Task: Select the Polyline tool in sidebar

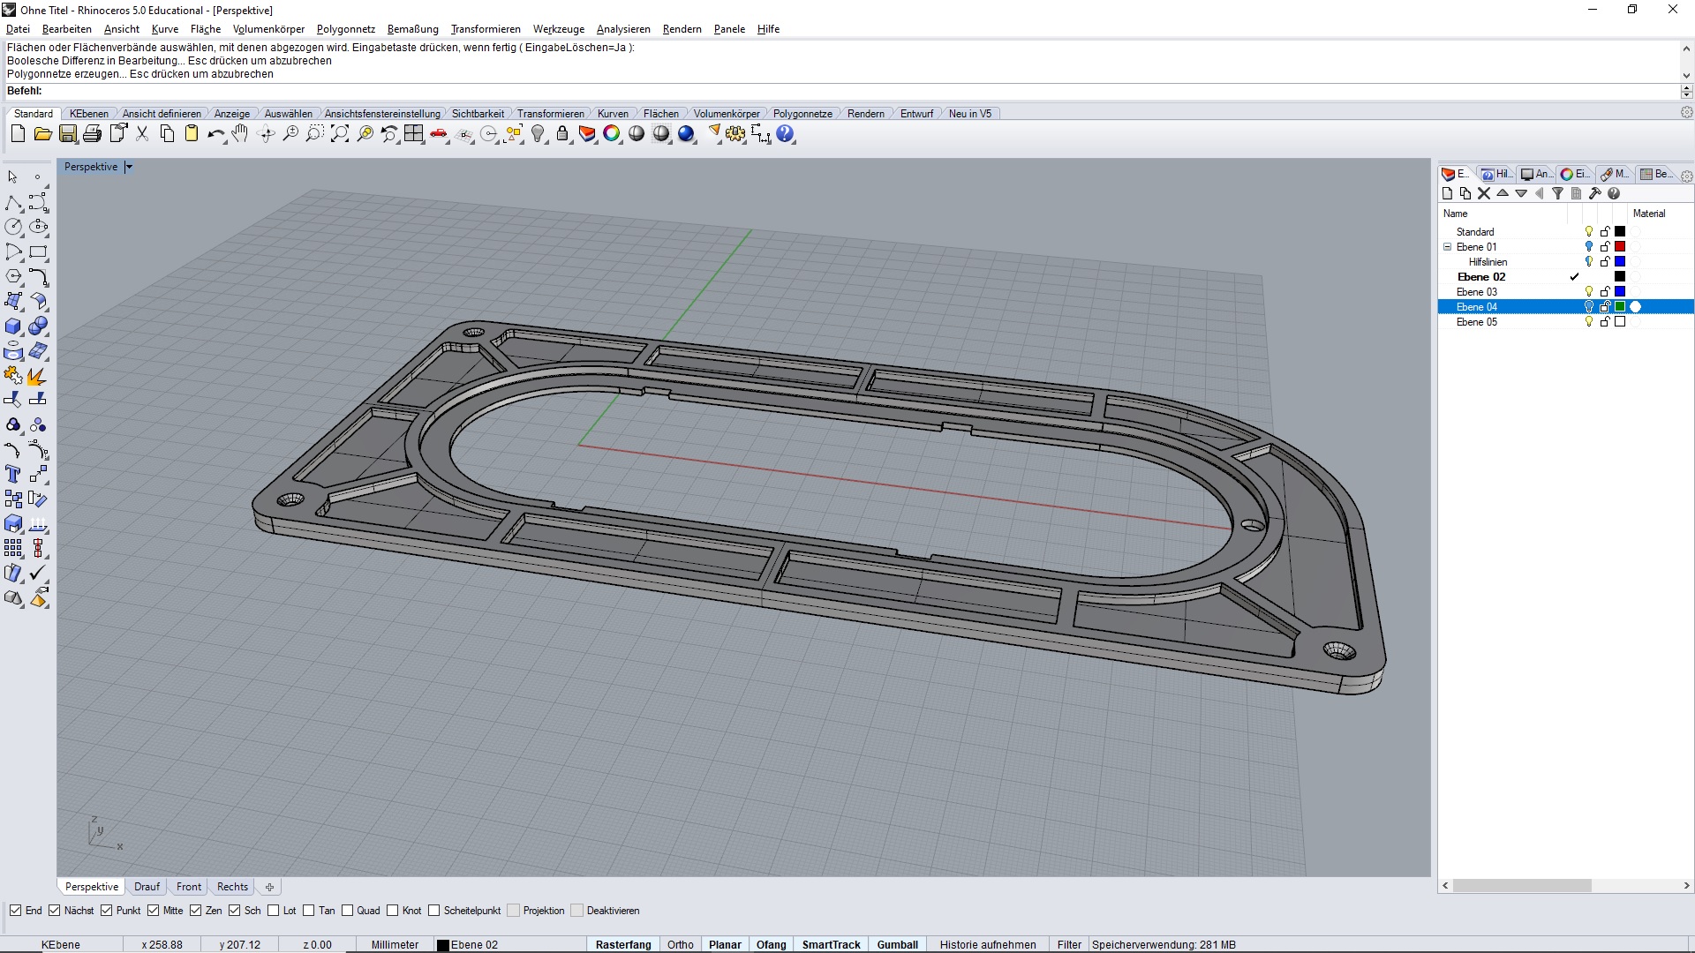Action: pyautogui.click(x=13, y=203)
